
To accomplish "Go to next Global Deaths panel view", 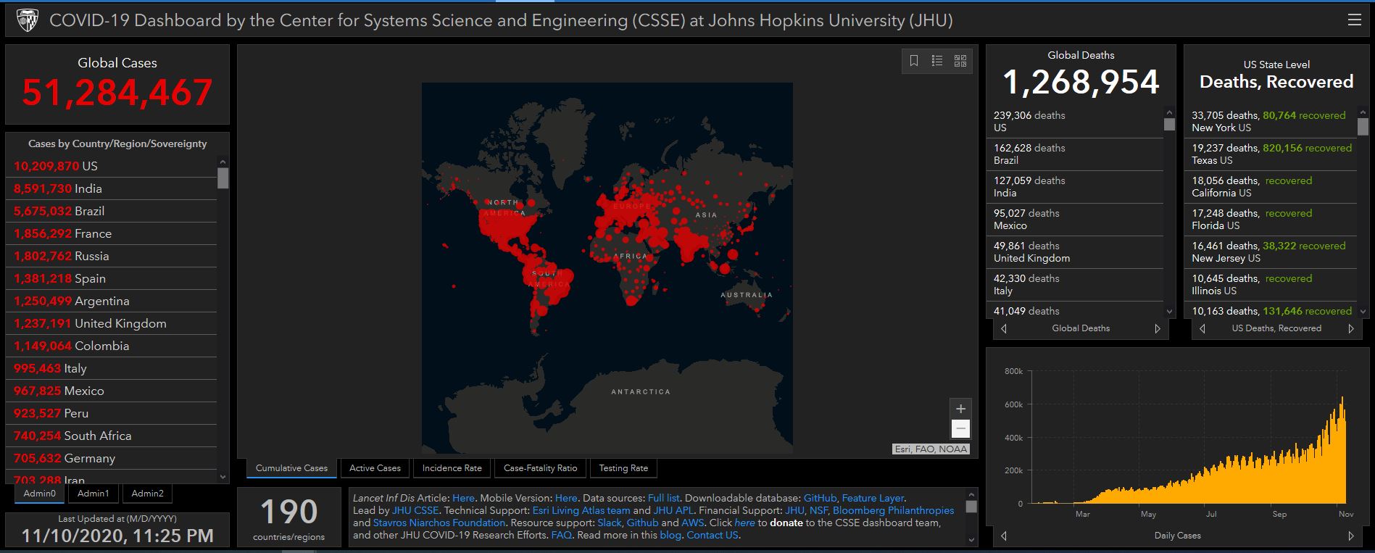I will coord(1158,328).
